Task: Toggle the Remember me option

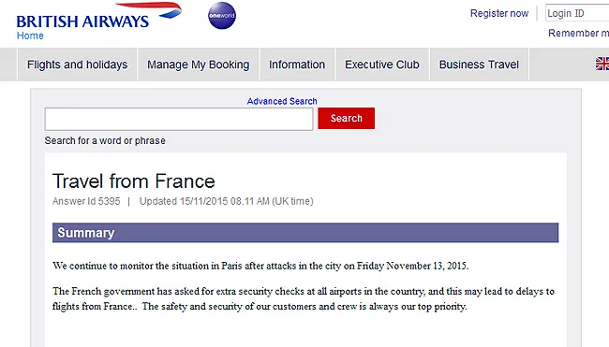Action: [x=578, y=34]
